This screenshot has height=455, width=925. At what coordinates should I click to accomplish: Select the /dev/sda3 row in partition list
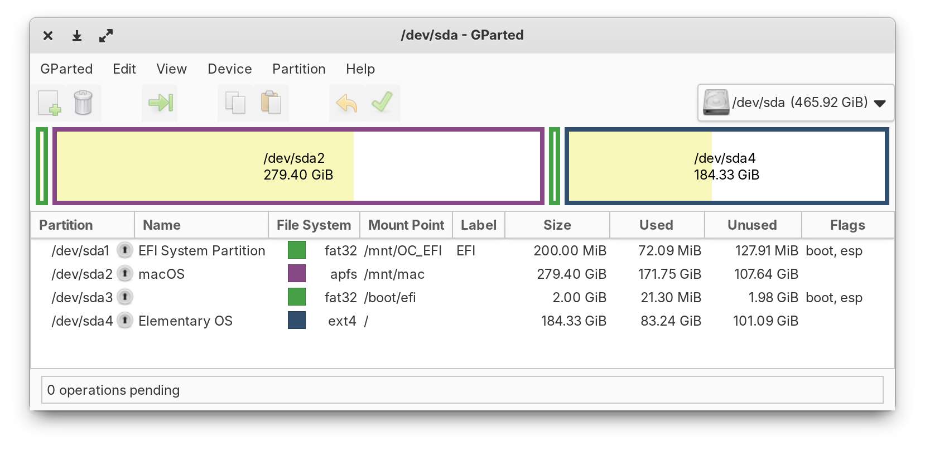point(82,297)
